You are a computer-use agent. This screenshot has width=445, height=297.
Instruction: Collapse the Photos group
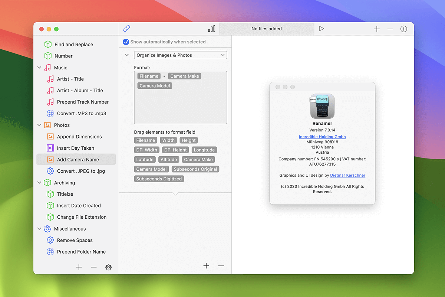pos(39,125)
